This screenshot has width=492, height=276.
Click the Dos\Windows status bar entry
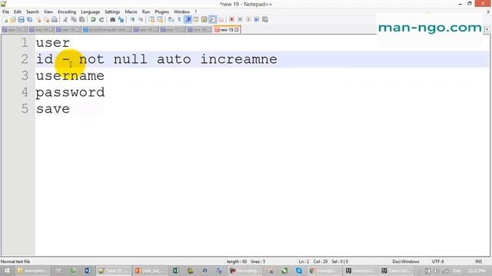pos(406,261)
